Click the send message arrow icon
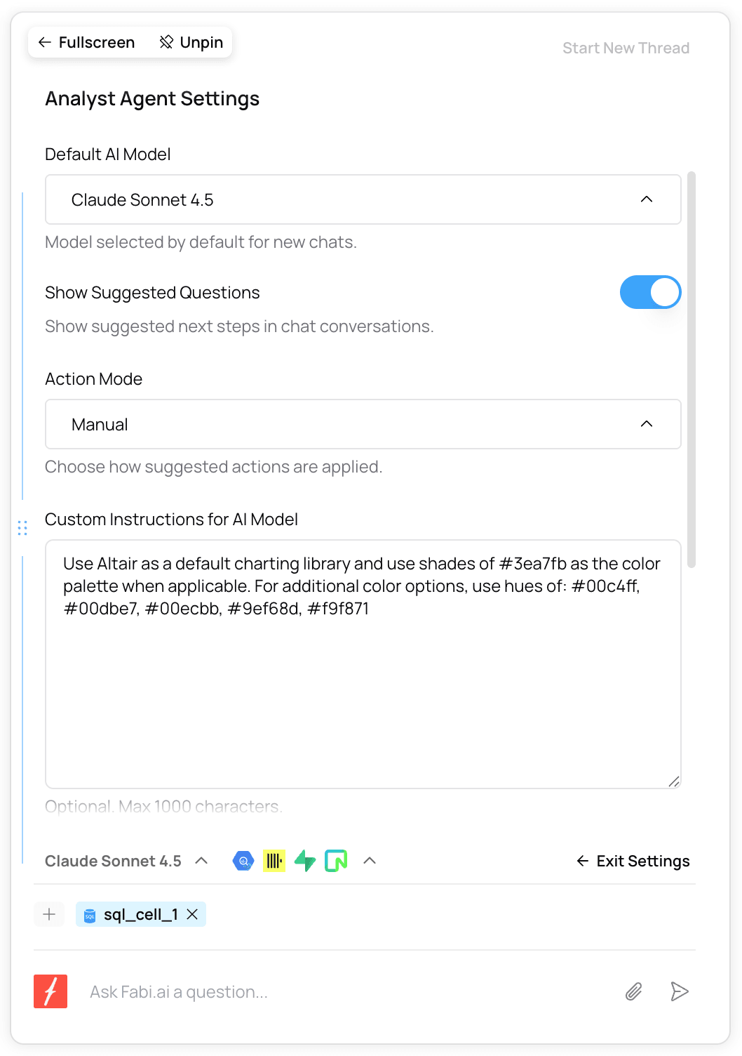Screen dimensions: 742x1056 tap(679, 991)
